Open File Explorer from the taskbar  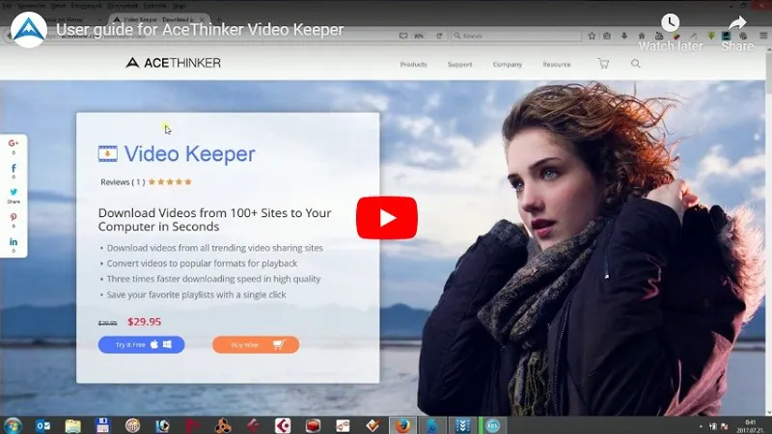tap(73, 425)
